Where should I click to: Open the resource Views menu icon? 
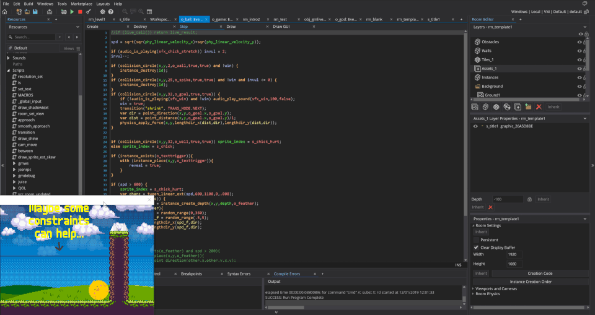point(78,48)
